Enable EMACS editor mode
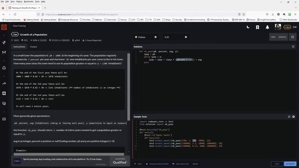This screenshot has width=299, height=168. (x=282, y=37)
